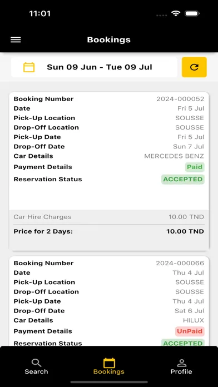Select the MERCEDES BENZ car details
The height and width of the screenshot is (387, 218).
pyautogui.click(x=174, y=156)
